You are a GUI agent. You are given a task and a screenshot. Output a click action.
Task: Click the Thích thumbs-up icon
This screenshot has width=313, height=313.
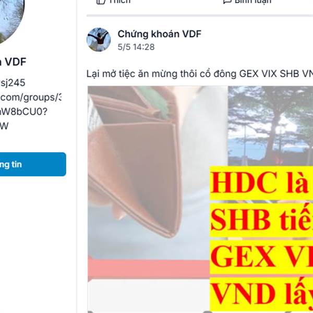click(x=101, y=2)
